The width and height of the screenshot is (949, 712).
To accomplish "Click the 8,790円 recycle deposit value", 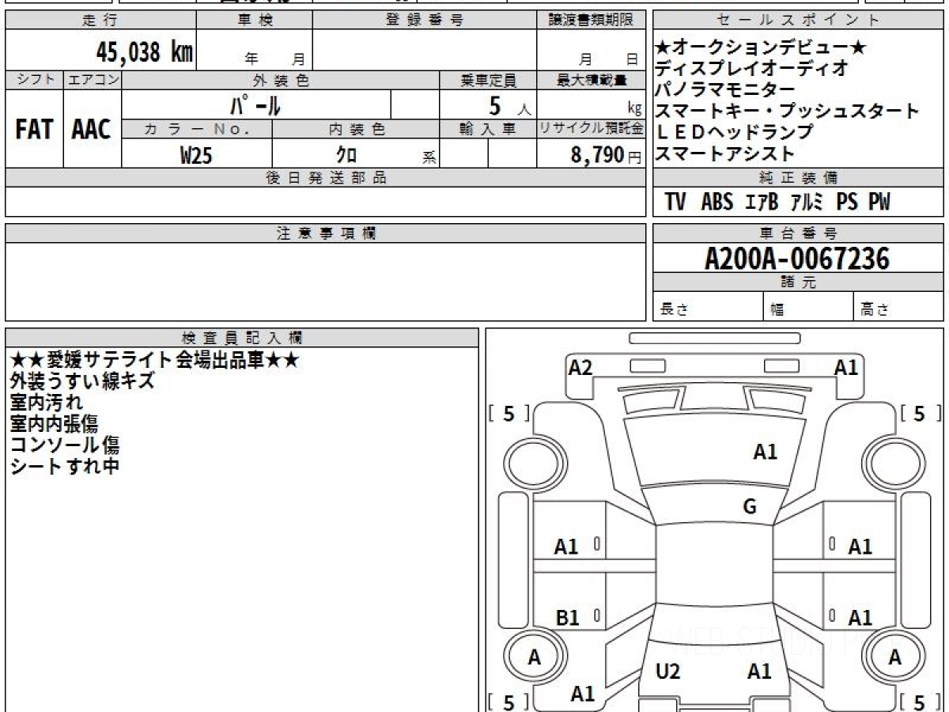I will pyautogui.click(x=606, y=155).
